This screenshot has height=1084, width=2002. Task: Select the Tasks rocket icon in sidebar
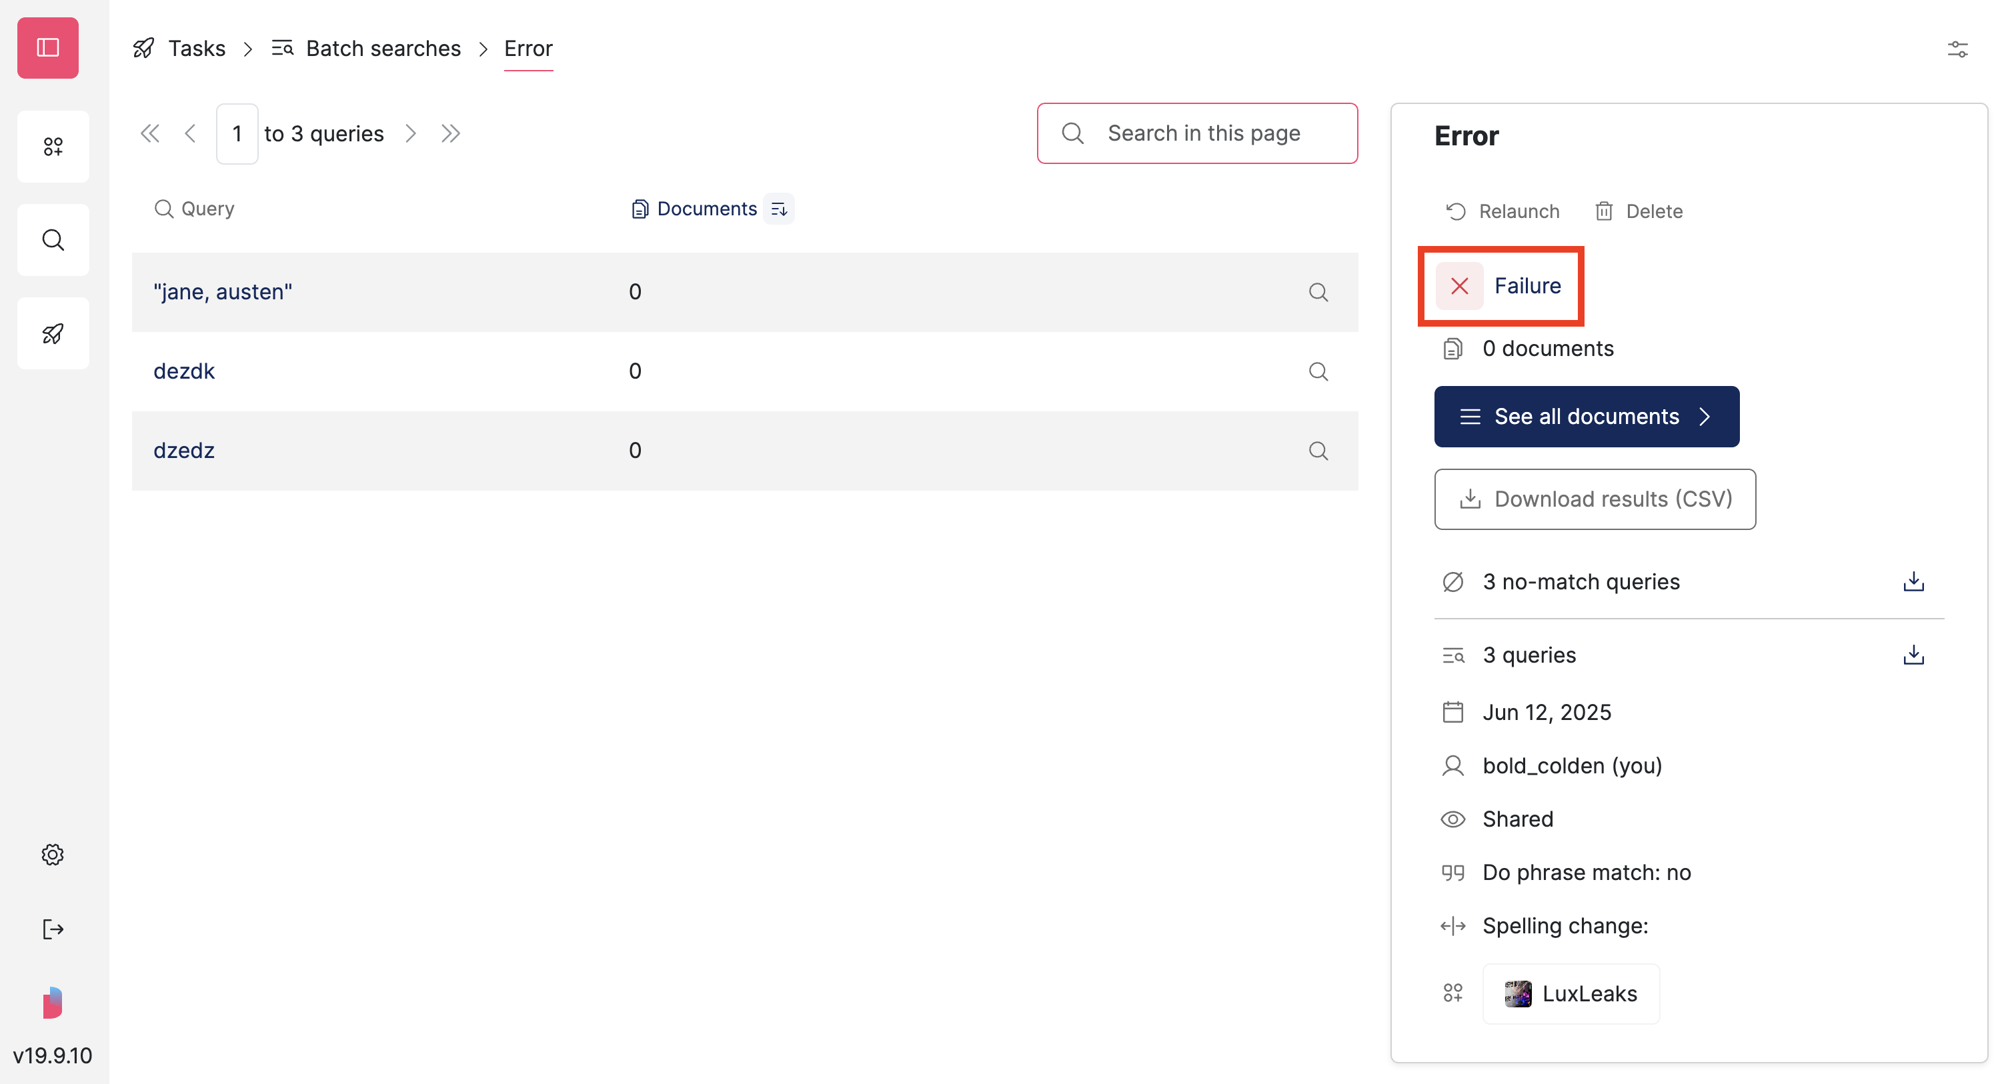(53, 333)
